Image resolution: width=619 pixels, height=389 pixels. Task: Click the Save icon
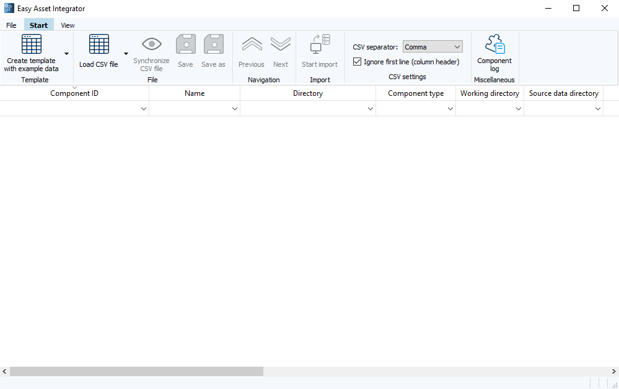coord(185,43)
